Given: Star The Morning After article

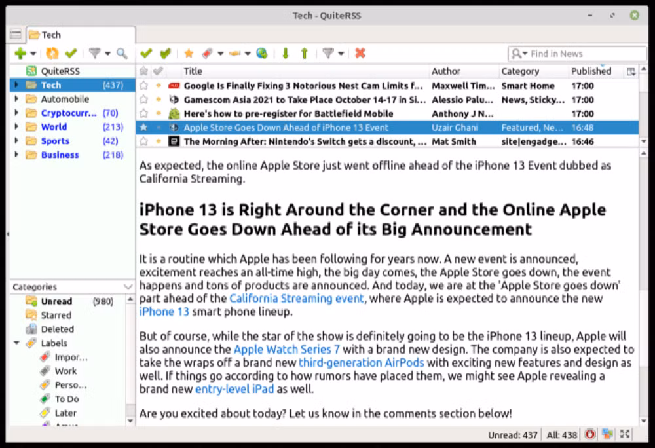Looking at the screenshot, I should point(143,141).
